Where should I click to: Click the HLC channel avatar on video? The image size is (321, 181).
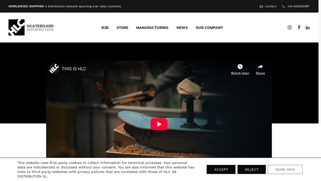coord(54,68)
